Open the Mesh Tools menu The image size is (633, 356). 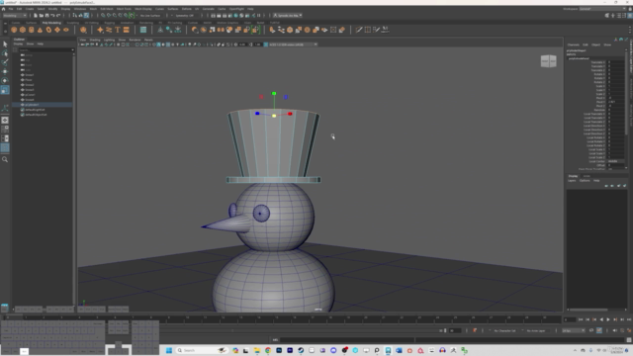coord(124,9)
